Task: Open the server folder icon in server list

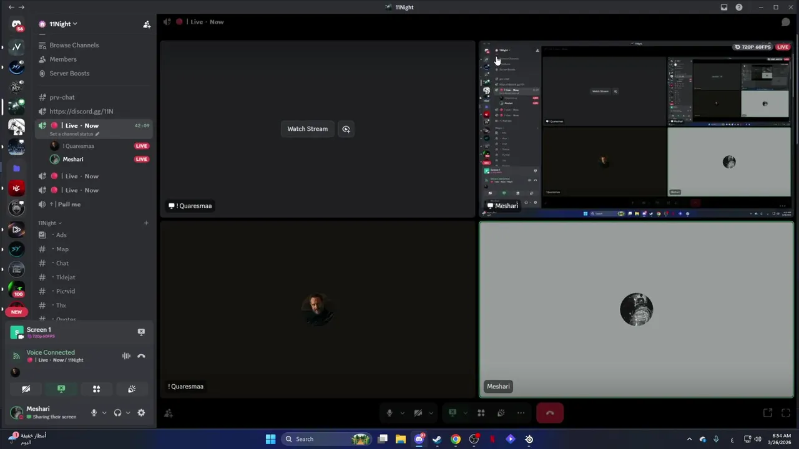Action: [17, 168]
